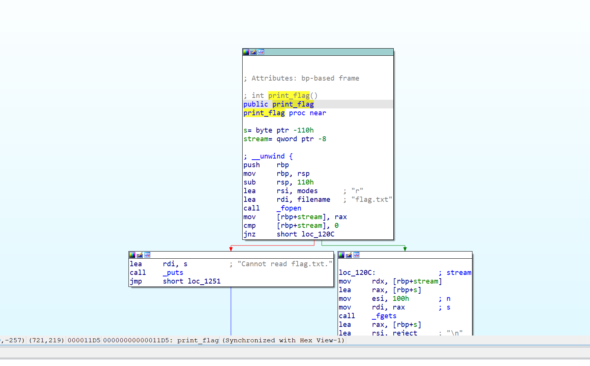Select the filename operand for flag.txt
This screenshot has height=366, width=590.
pos(314,199)
